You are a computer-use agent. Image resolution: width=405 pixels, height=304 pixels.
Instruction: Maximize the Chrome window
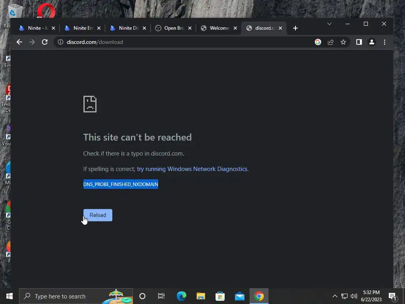tap(366, 24)
